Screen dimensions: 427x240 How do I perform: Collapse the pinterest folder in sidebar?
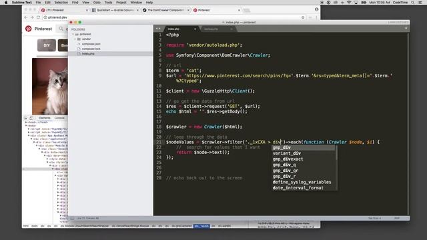click(73, 34)
